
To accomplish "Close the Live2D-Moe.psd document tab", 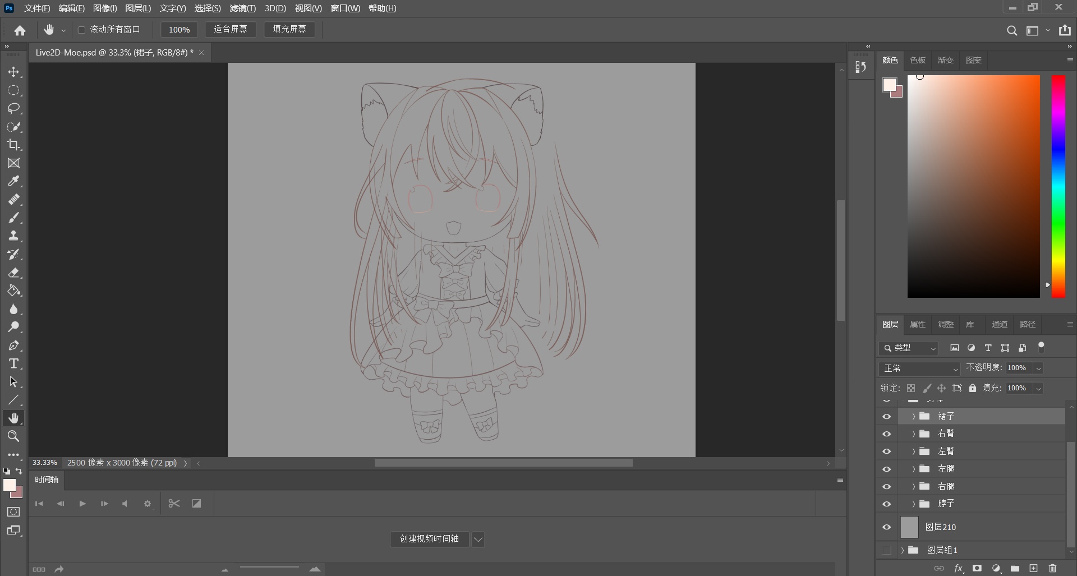I will pyautogui.click(x=201, y=53).
